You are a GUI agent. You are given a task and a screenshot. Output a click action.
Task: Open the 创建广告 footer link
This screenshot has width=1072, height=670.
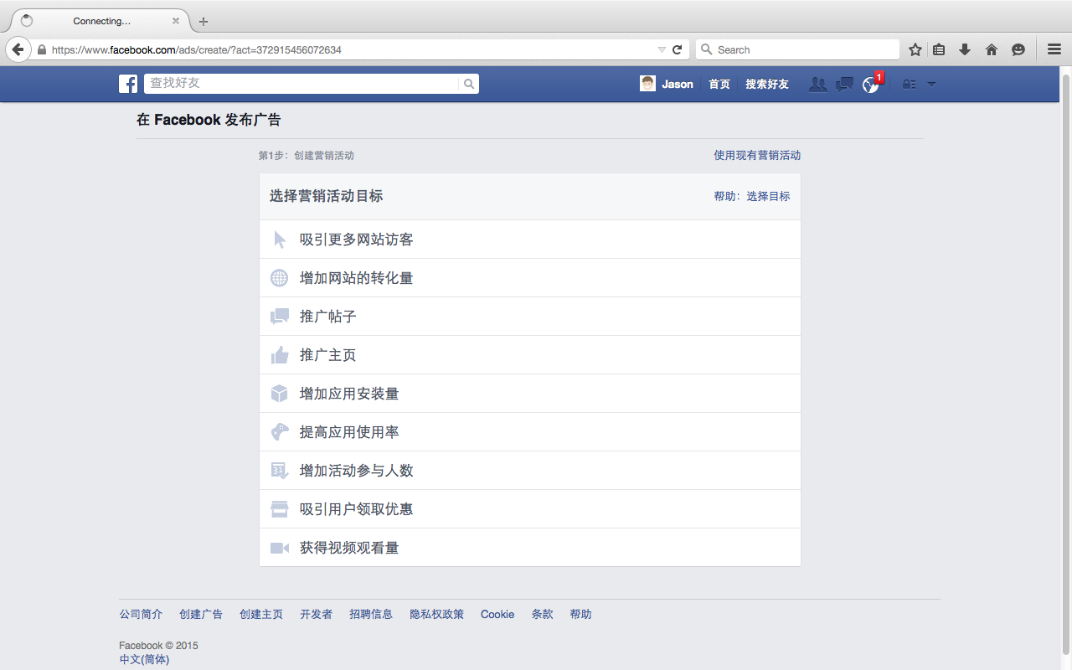click(201, 614)
